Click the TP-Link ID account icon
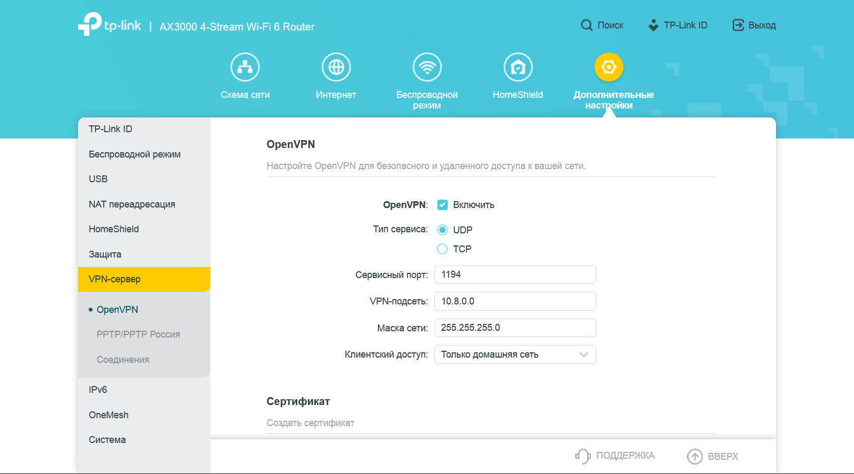 pos(654,25)
